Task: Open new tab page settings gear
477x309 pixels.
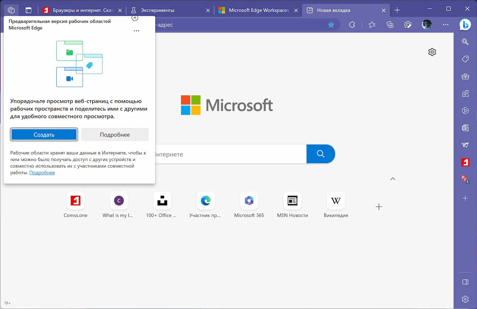Action: click(432, 52)
